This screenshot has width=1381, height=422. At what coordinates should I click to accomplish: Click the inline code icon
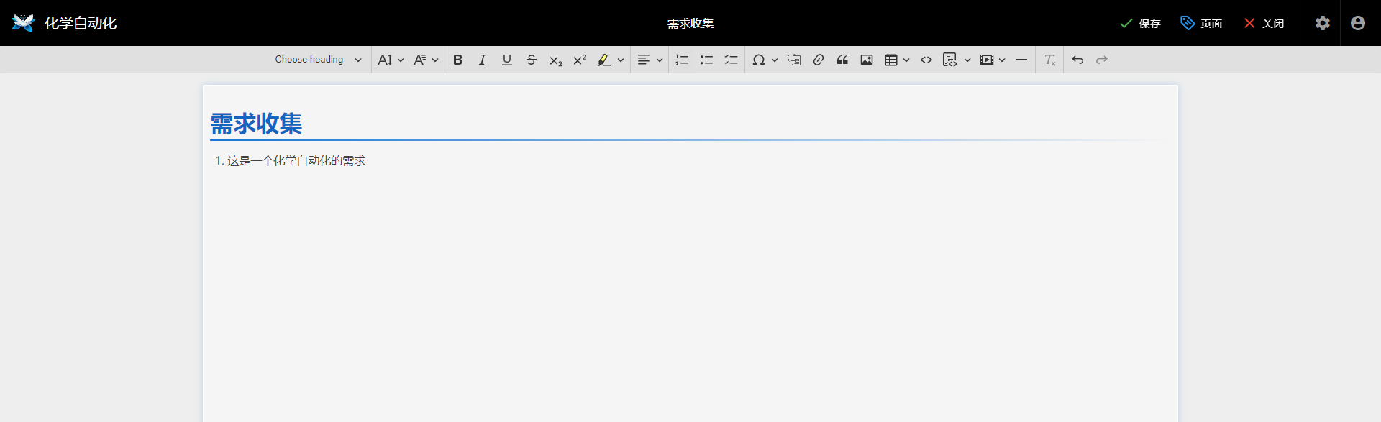pyautogui.click(x=926, y=60)
